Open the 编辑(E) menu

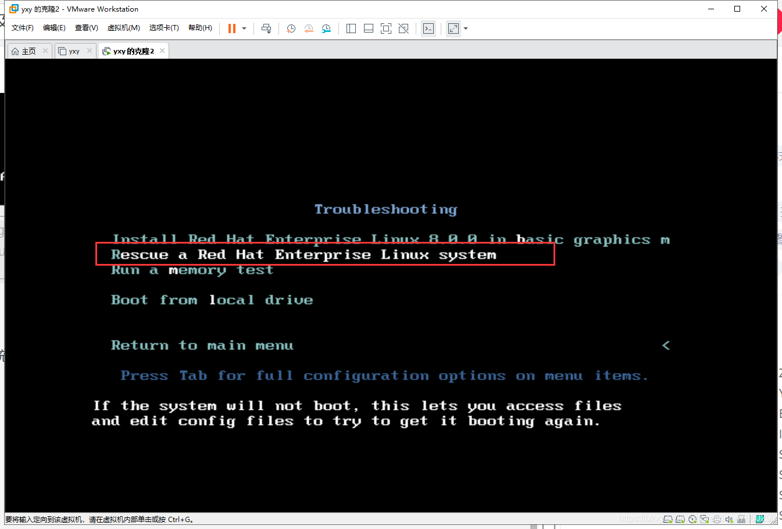click(54, 28)
